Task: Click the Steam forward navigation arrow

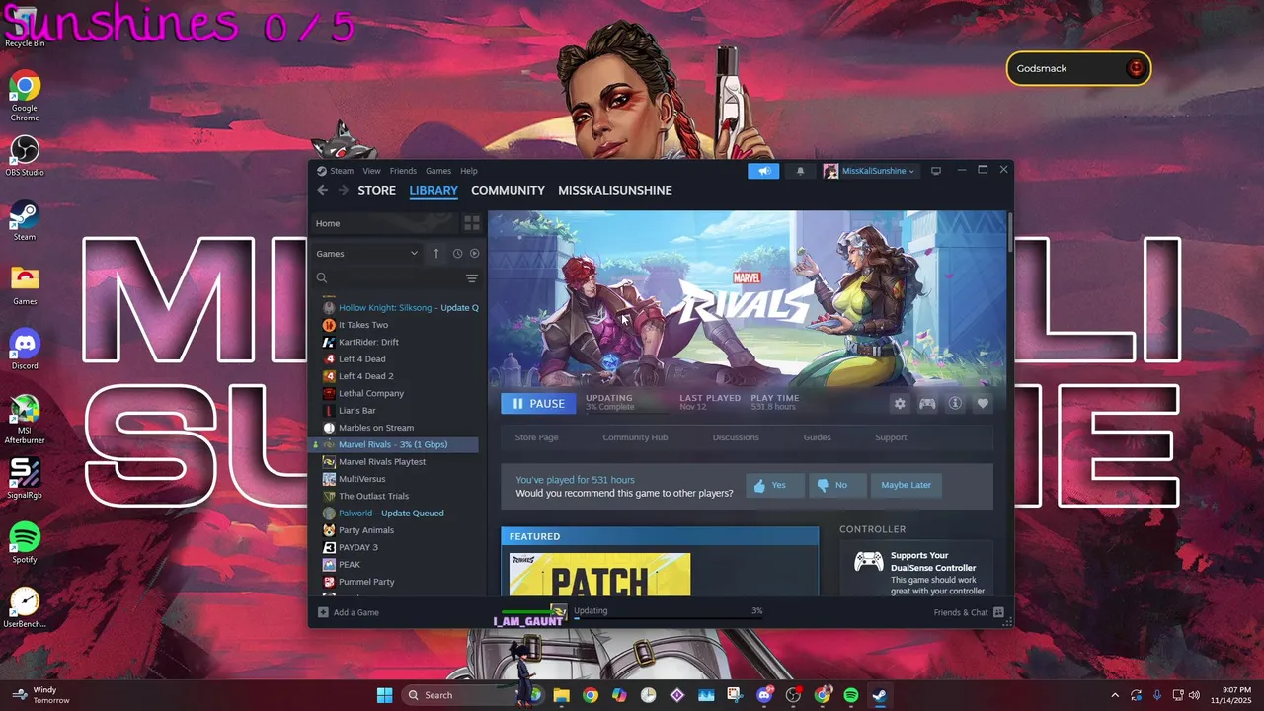Action: click(x=342, y=190)
